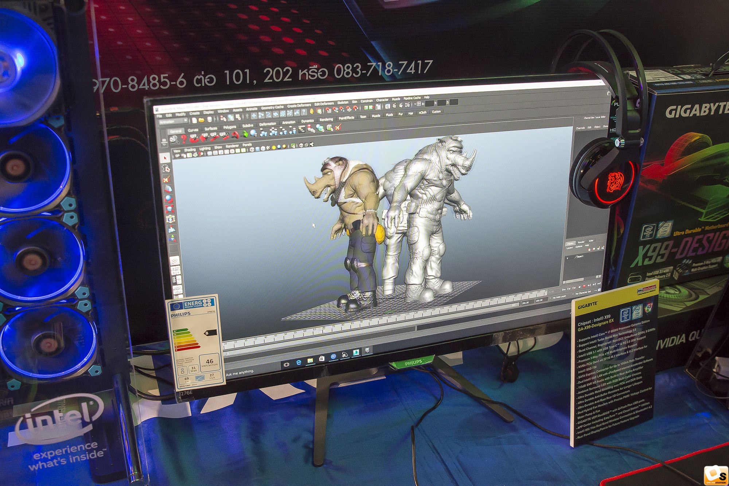Image resolution: width=729 pixels, height=486 pixels.
Task: Switch to the General shelf tab
Action: (176, 131)
